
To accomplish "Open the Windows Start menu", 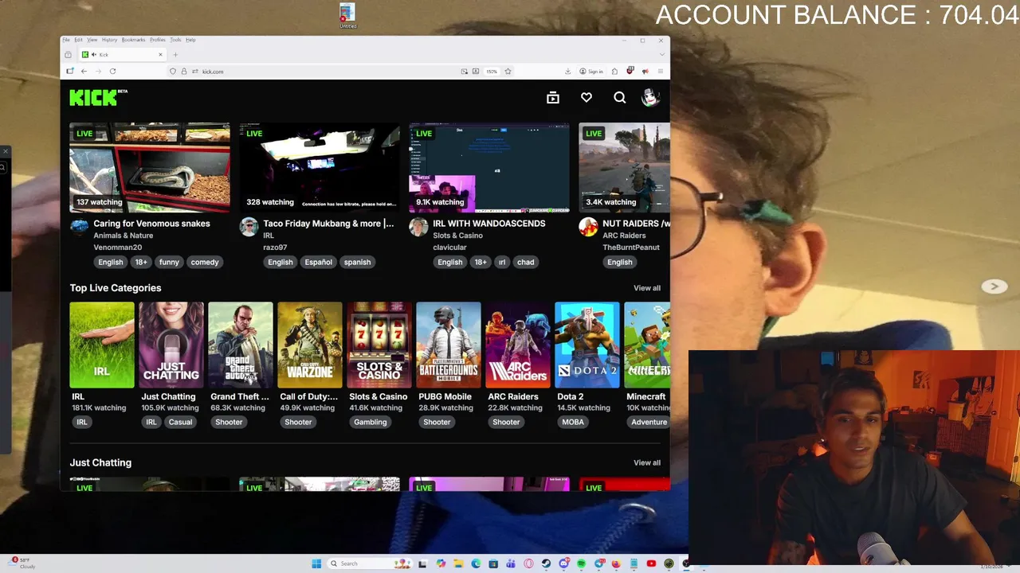I will click(316, 563).
